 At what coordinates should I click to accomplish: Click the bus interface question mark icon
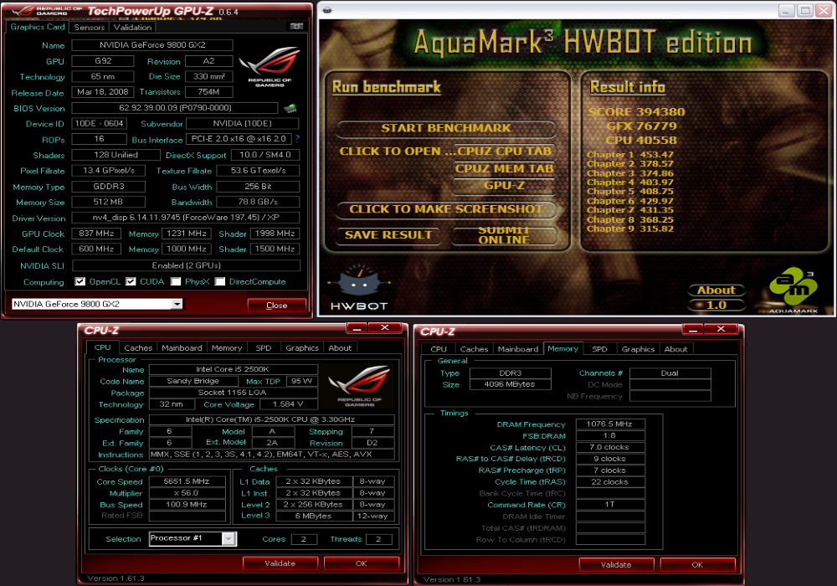point(297,139)
